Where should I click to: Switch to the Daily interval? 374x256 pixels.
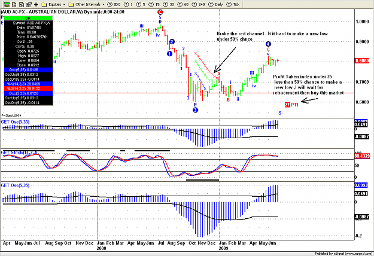(x=216, y=4)
